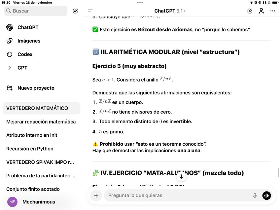Open the ChatGPT 5.1 model selector
The image size is (280, 210).
click(170, 11)
